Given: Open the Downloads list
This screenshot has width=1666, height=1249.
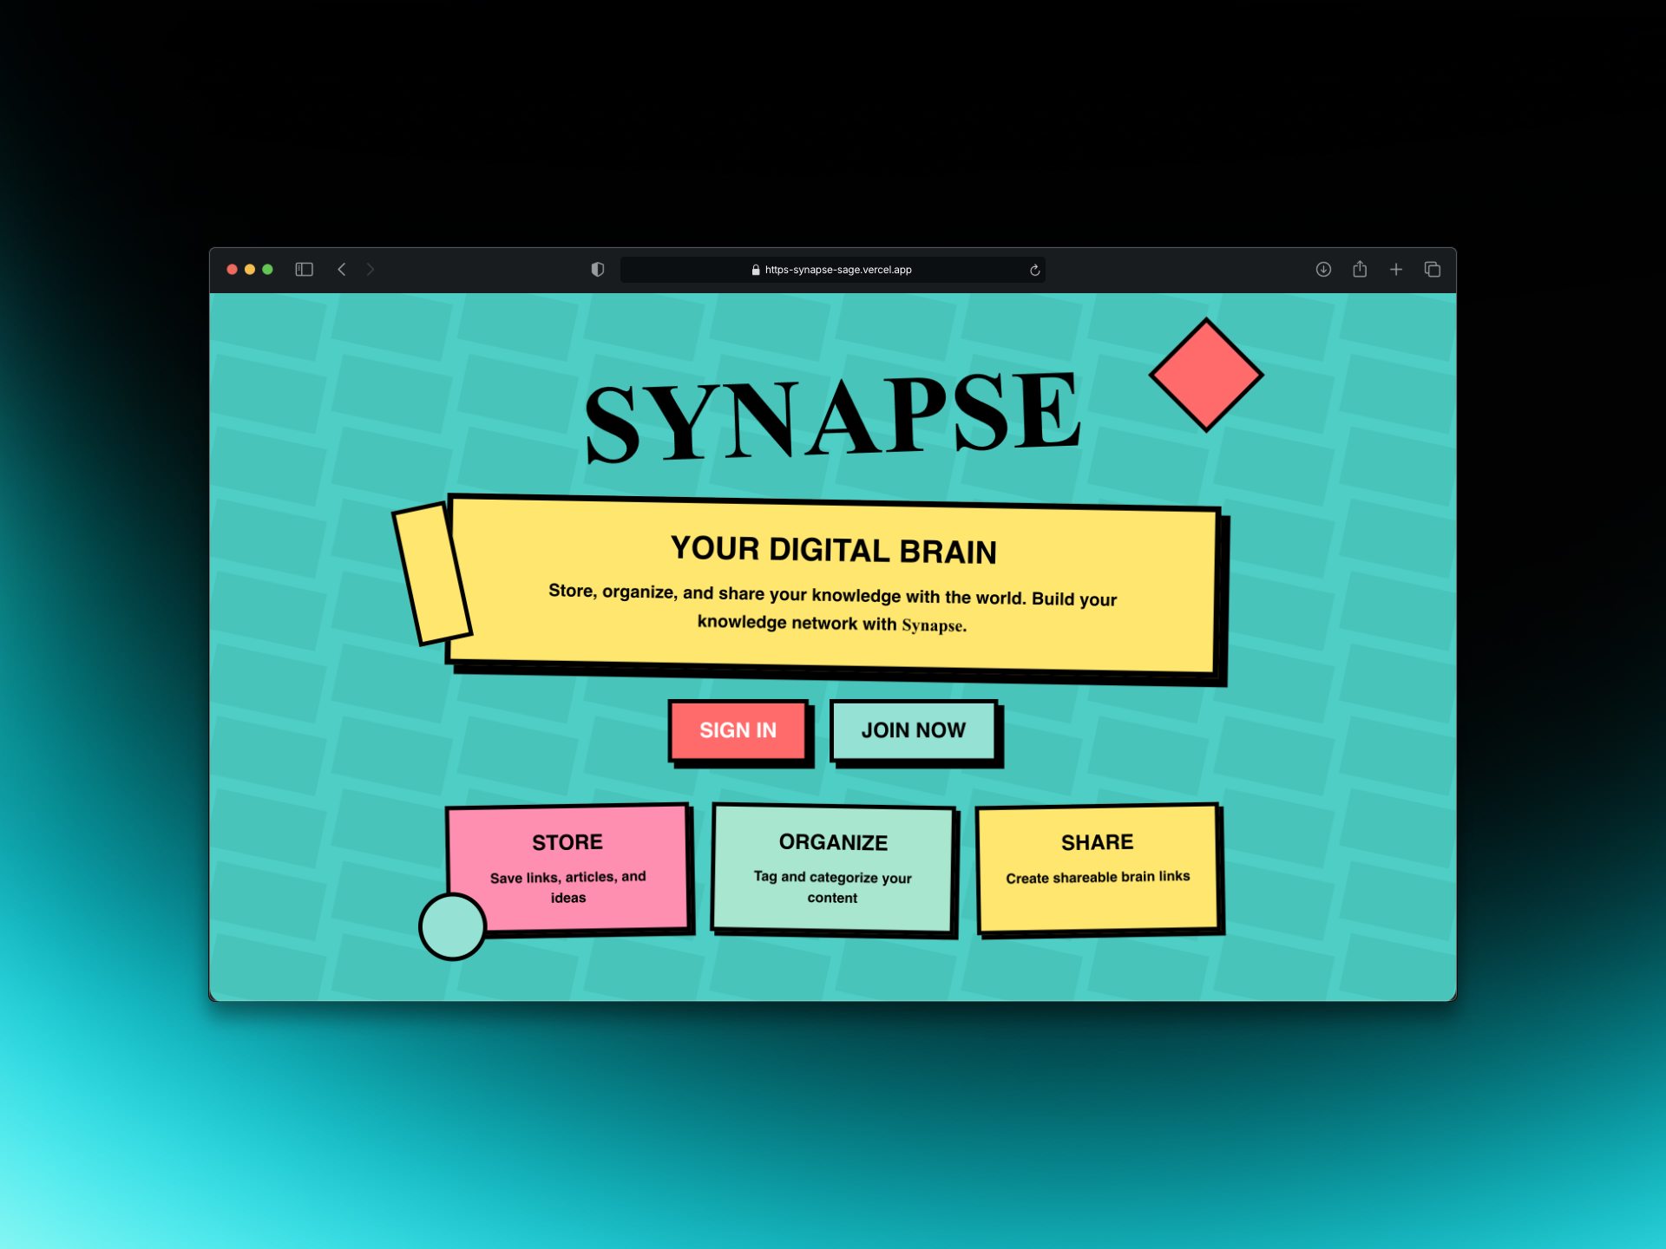Looking at the screenshot, I should click(1323, 270).
